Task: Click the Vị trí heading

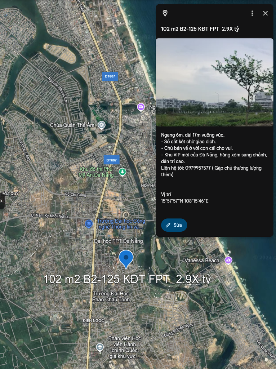Action: [x=166, y=194]
